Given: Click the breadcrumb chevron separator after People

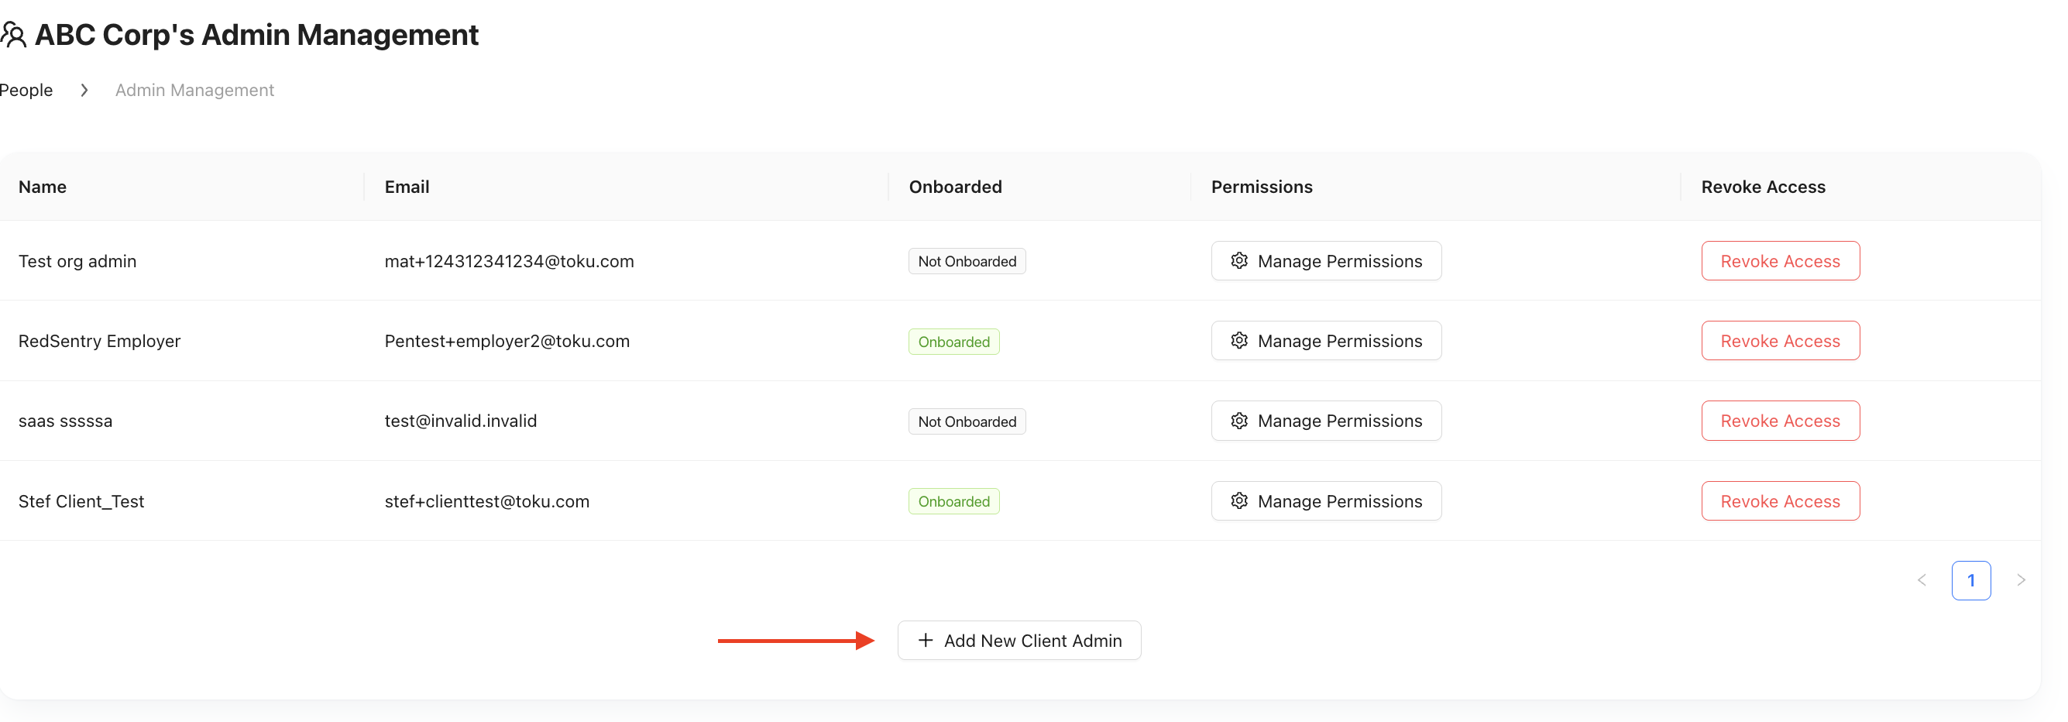Looking at the screenshot, I should [x=84, y=90].
